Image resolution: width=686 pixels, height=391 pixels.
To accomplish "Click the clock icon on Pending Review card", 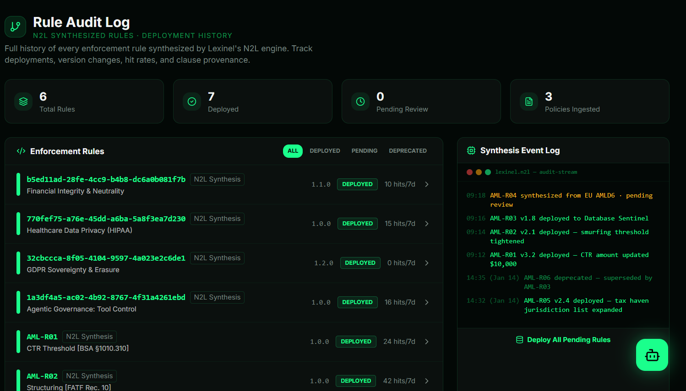I will coord(360,102).
